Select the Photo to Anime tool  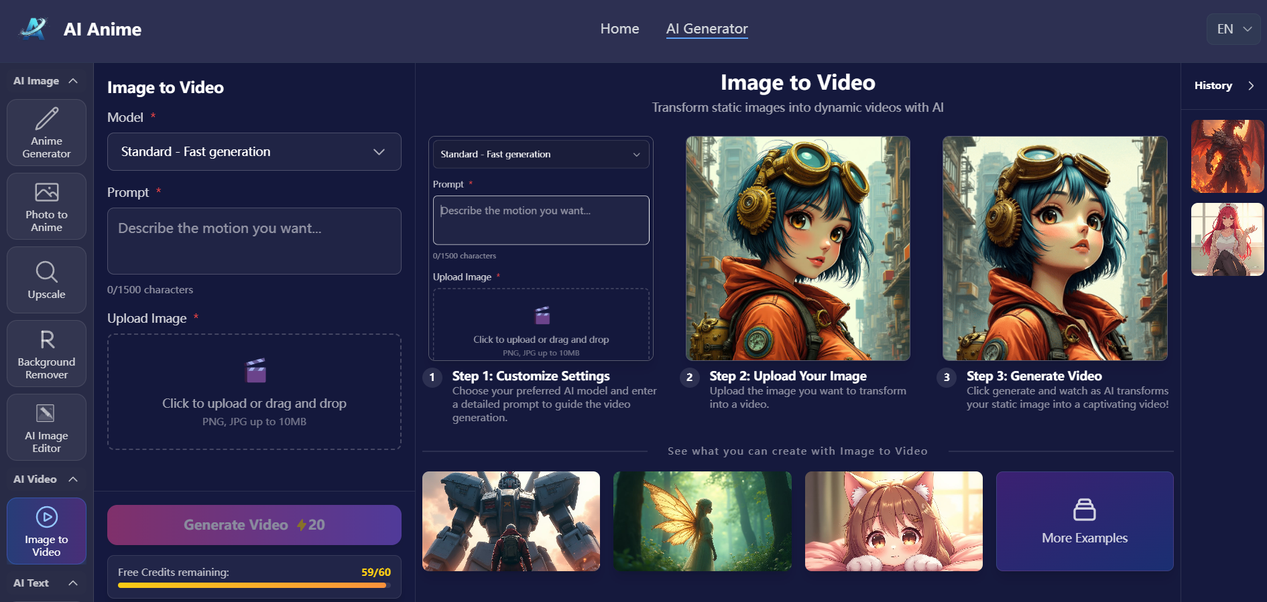click(46, 206)
